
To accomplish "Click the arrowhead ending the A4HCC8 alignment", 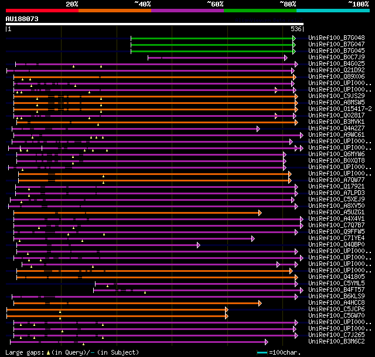I will pos(260,304).
